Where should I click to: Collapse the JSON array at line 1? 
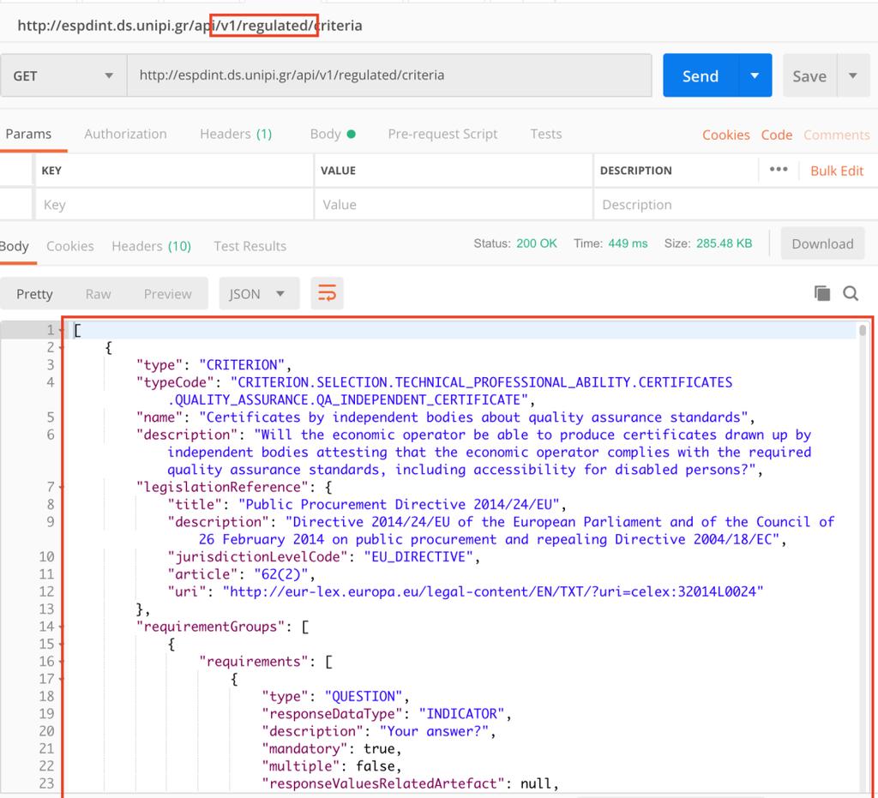(61, 330)
